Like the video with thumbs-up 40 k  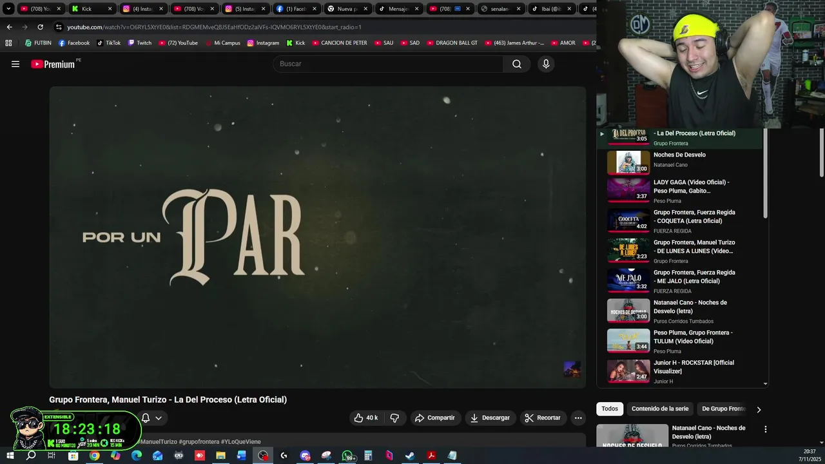pyautogui.click(x=365, y=418)
